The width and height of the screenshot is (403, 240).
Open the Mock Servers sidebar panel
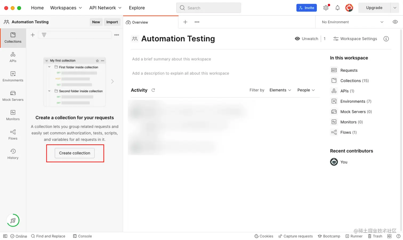point(13,96)
